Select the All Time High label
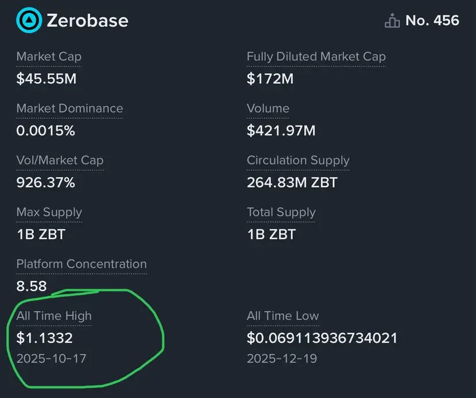This screenshot has height=398, width=476. [x=53, y=315]
